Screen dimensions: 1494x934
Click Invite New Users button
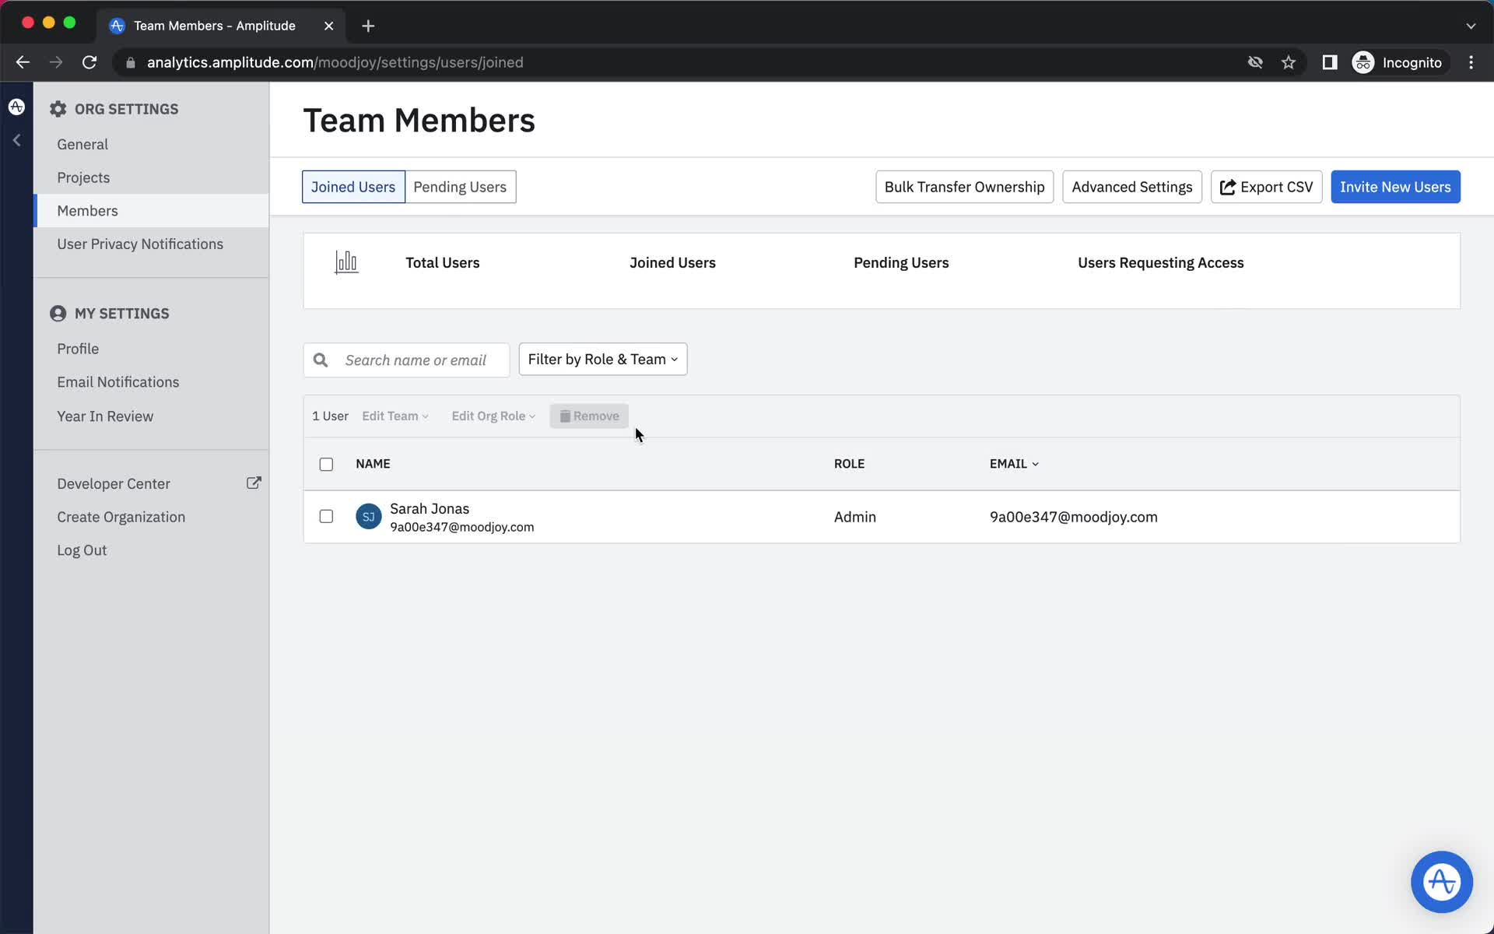coord(1395,187)
